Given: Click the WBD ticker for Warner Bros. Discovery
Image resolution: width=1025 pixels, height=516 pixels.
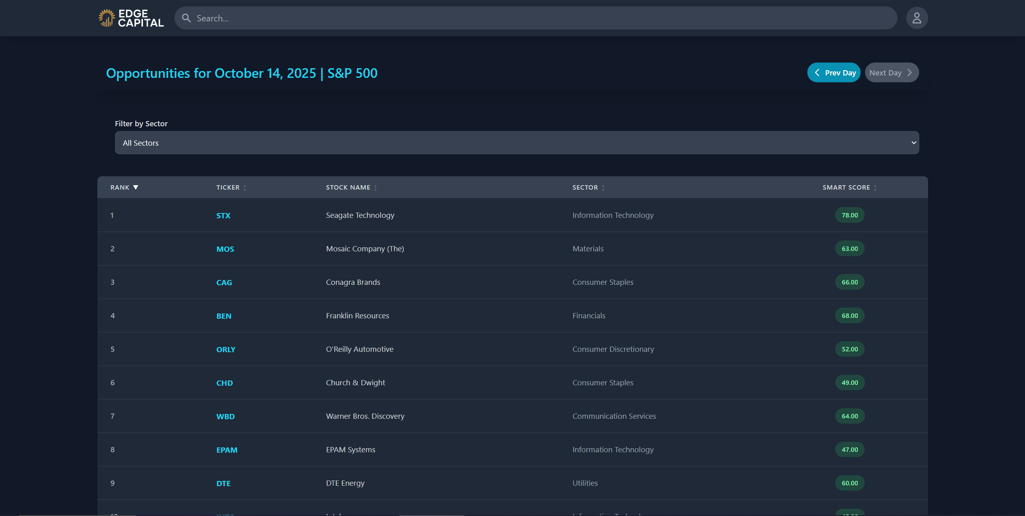Looking at the screenshot, I should [x=225, y=416].
